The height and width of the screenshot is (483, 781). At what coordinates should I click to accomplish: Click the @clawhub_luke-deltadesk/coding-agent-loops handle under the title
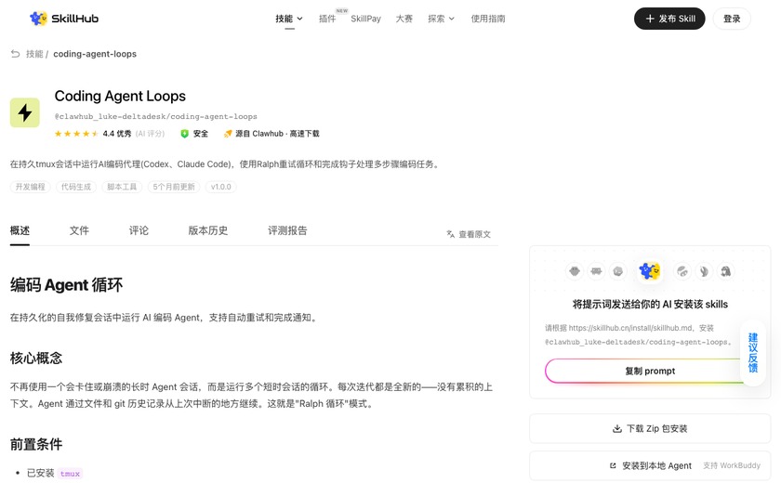point(156,116)
